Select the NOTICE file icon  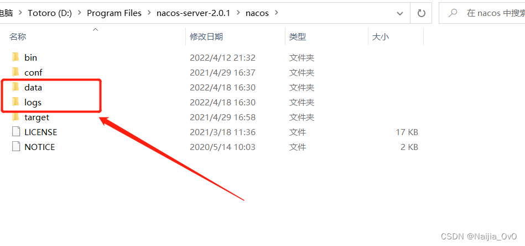click(x=15, y=147)
